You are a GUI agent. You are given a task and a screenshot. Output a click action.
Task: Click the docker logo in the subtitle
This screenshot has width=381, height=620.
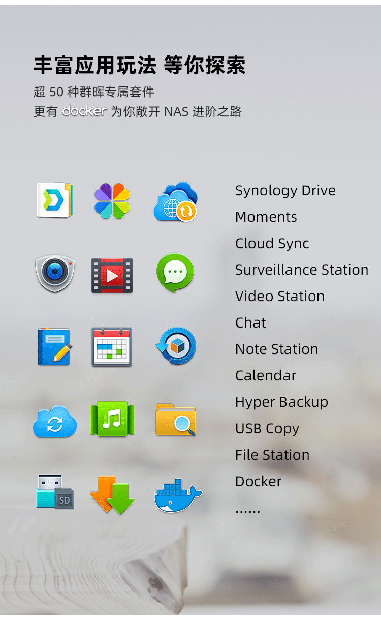coord(84,110)
